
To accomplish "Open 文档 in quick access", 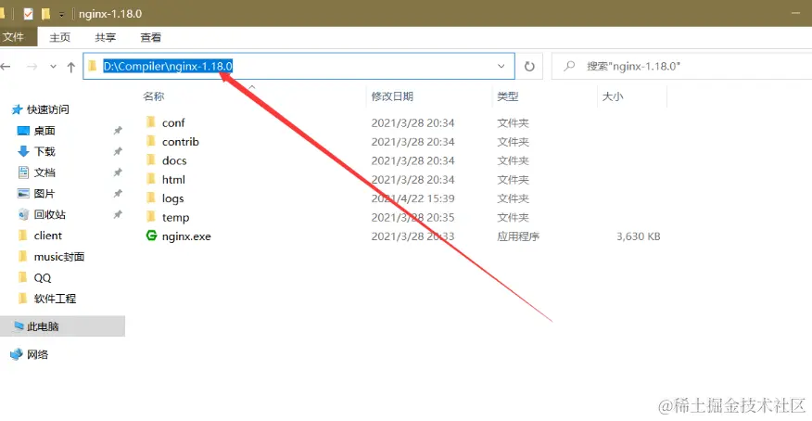I will click(44, 172).
